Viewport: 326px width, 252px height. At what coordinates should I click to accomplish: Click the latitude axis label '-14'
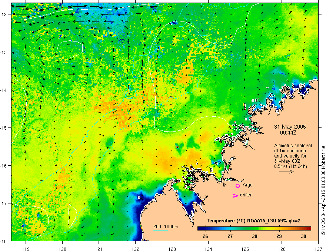4,90
